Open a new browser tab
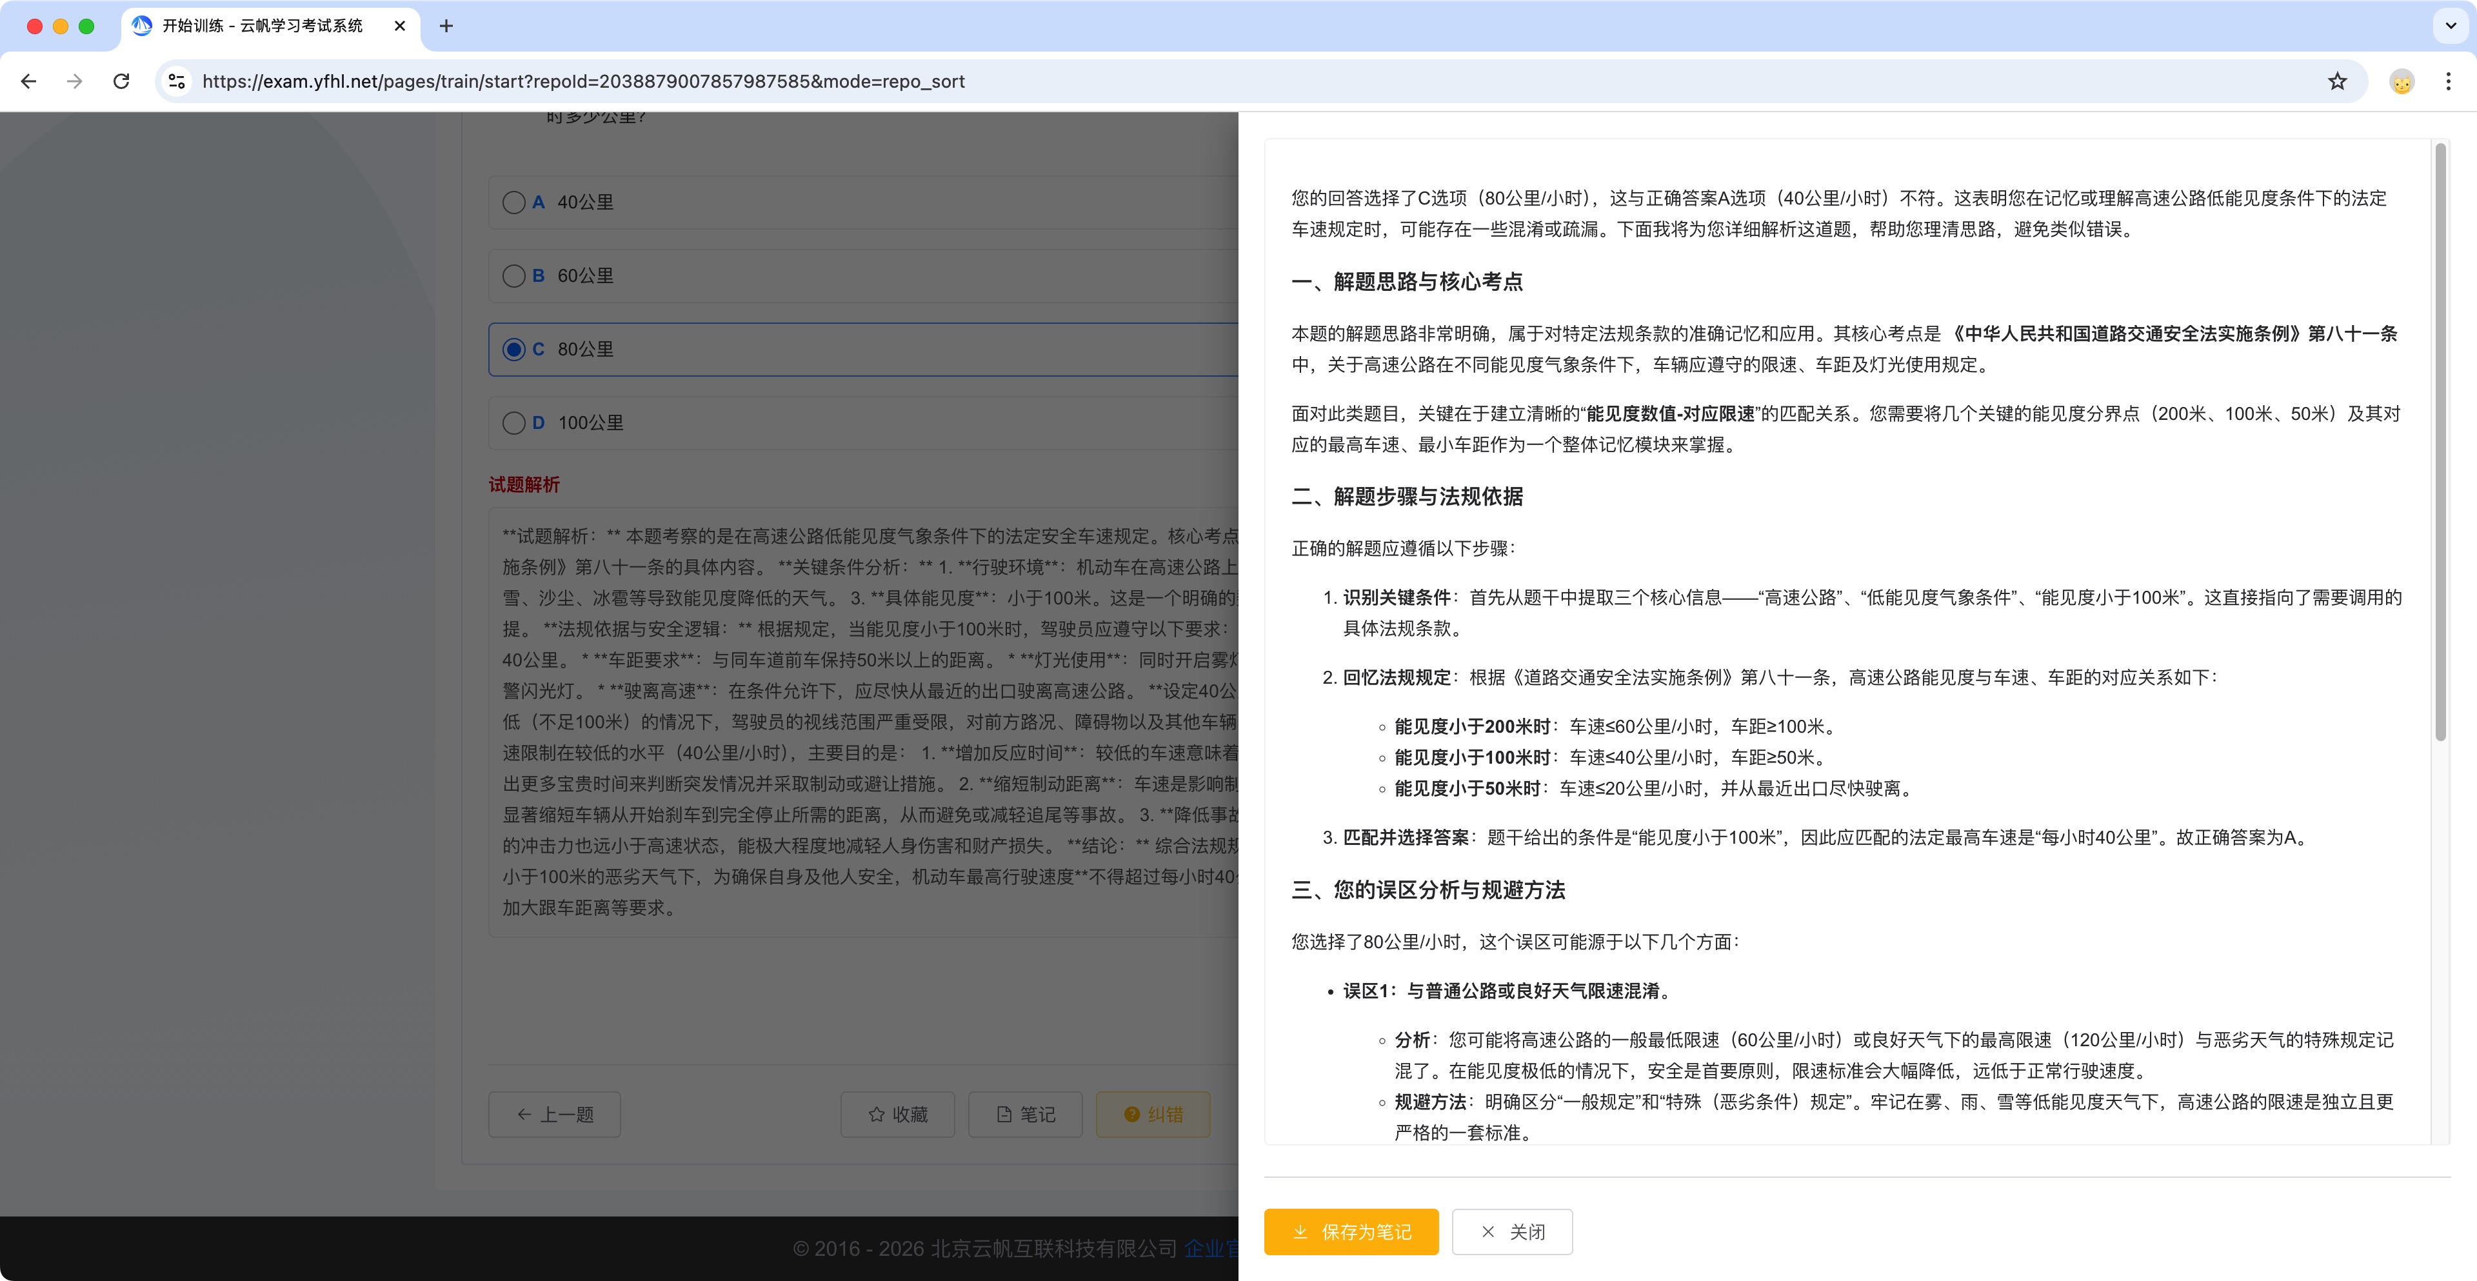 pos(446,26)
